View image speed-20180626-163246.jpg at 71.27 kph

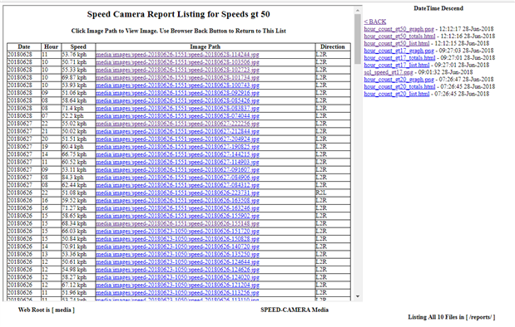point(177,208)
